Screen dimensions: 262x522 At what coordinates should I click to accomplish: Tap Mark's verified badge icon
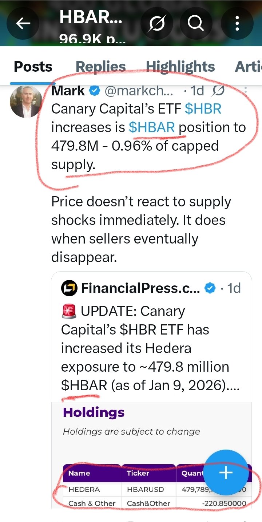point(95,91)
